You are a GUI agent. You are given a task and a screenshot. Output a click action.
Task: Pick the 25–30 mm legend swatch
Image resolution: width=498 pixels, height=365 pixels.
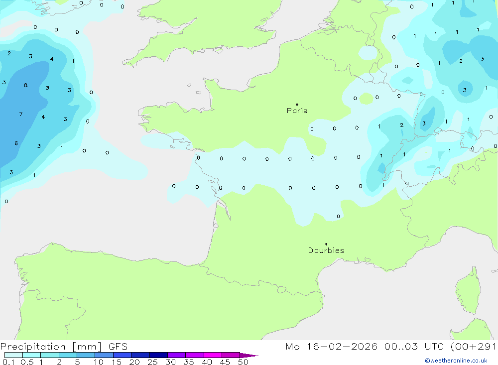coord(158,355)
